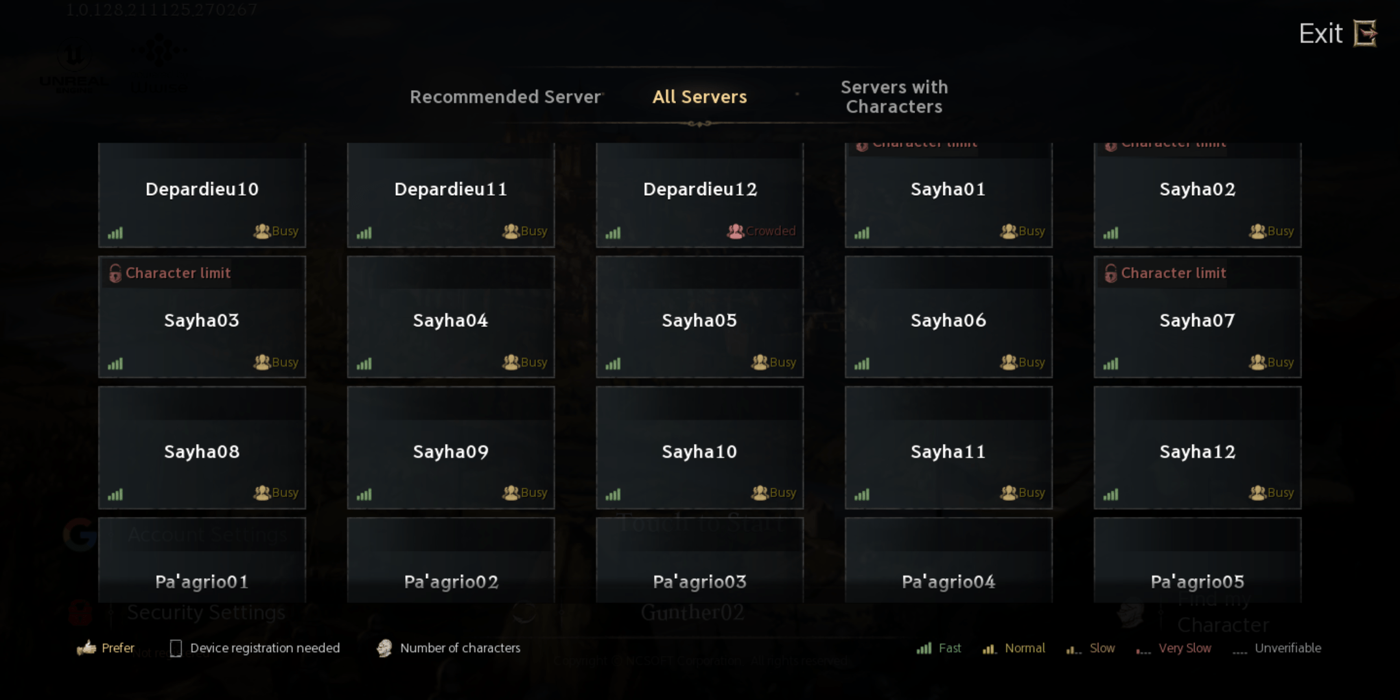Click the Character limit lock icon on Sayha03

tap(115, 274)
